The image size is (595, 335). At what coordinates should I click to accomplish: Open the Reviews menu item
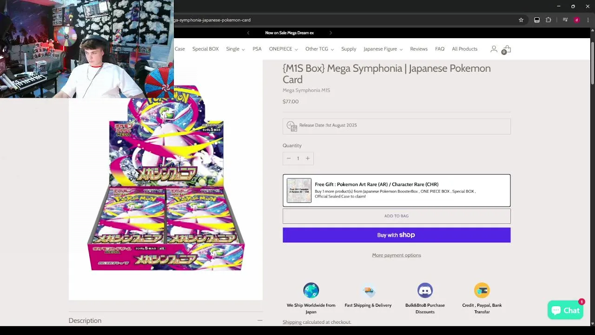coord(419,49)
